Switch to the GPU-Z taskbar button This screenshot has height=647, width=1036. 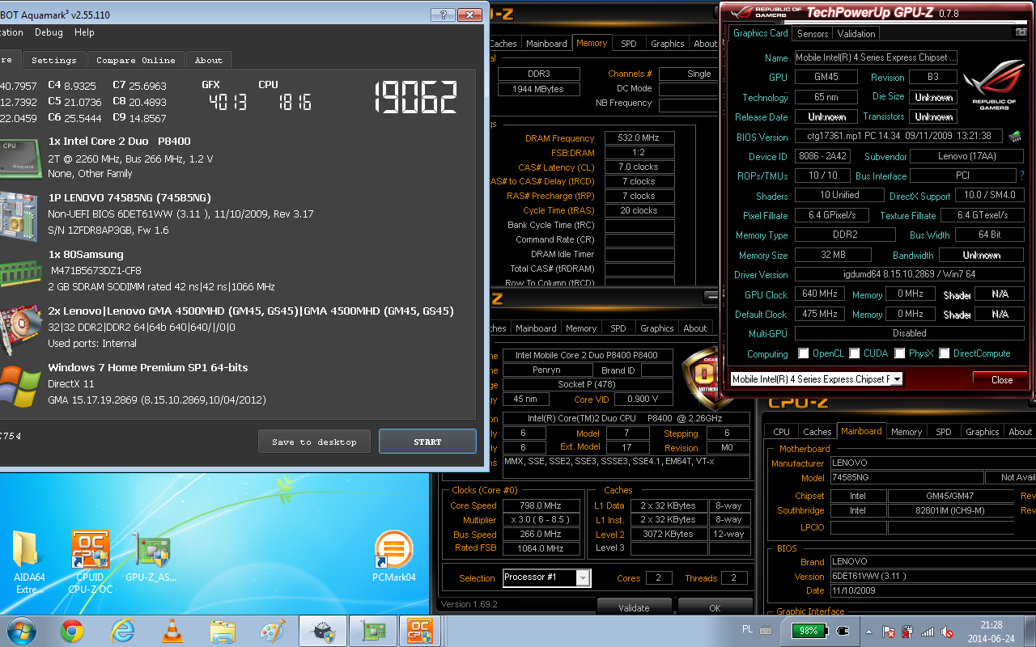[373, 630]
